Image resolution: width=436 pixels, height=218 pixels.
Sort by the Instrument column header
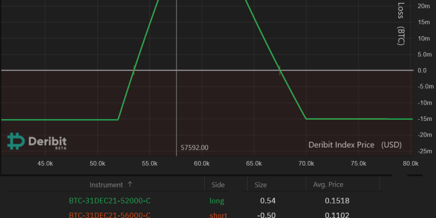coord(106,185)
